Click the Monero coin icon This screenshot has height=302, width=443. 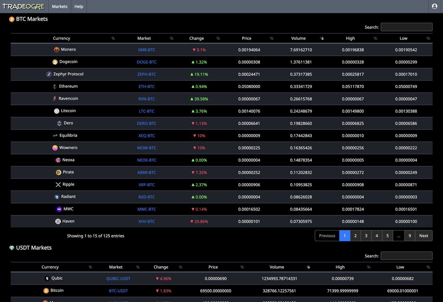click(x=56, y=50)
